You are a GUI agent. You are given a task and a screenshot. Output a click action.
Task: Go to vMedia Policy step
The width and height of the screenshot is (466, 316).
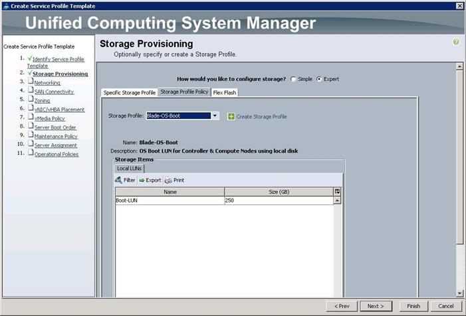pyautogui.click(x=50, y=118)
